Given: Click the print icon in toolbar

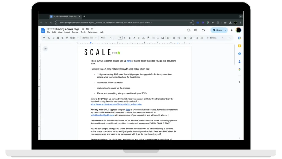Looking at the screenshot, I should pos(58,38).
